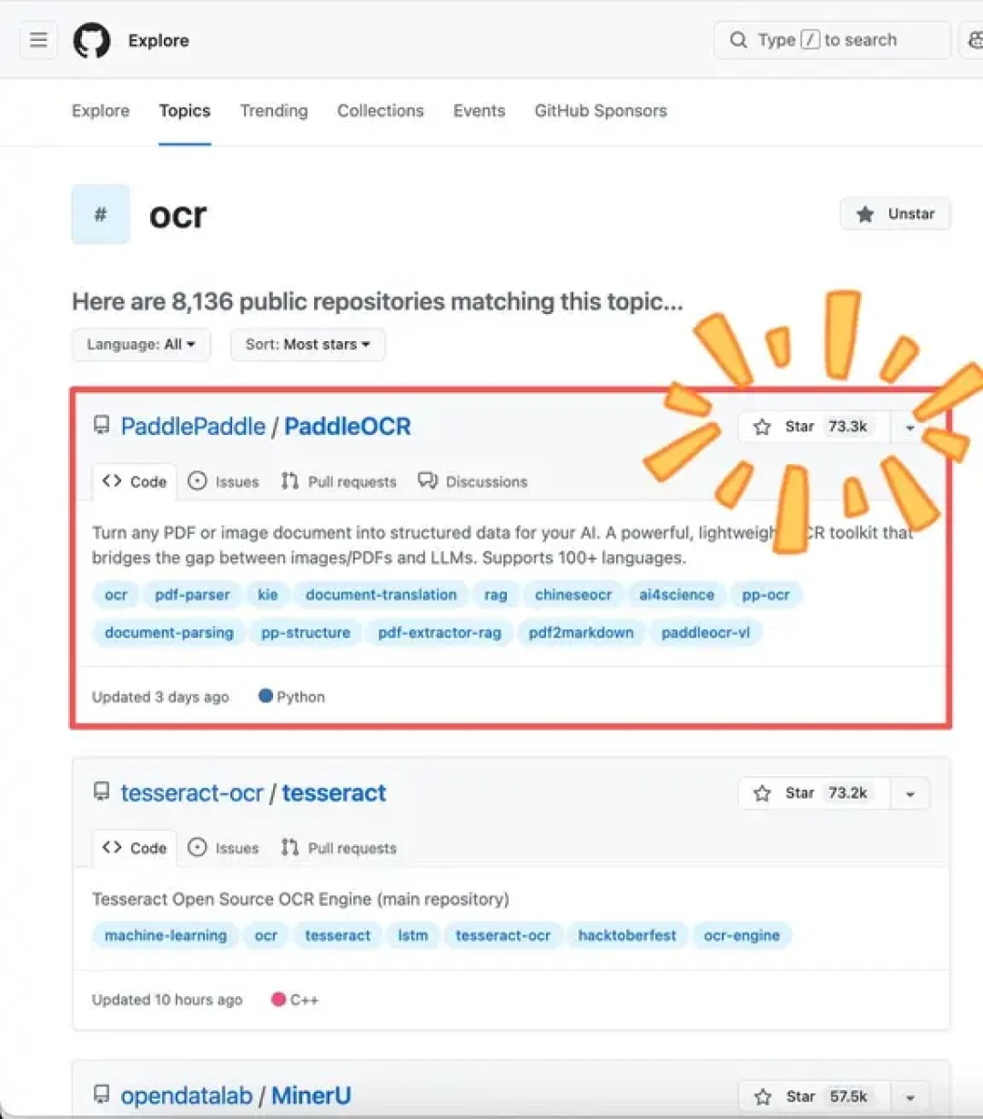Expand the tesseract star list dropdown arrow
The image size is (983, 1119).
[910, 793]
